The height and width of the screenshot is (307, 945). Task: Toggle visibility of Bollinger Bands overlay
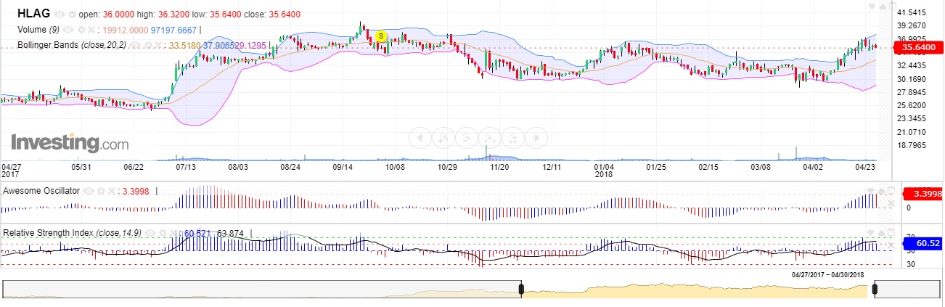coord(137,46)
